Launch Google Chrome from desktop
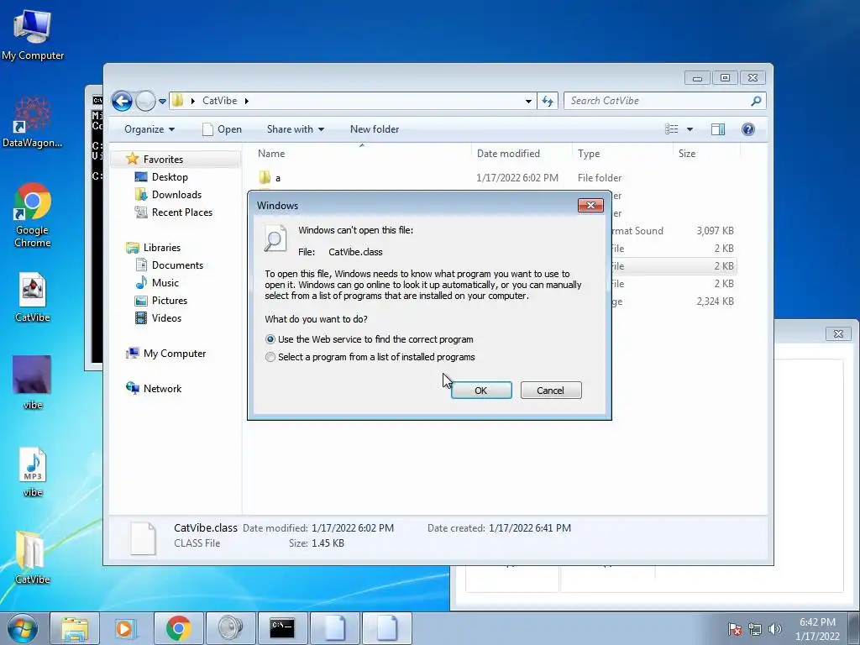860x645 pixels. point(33,215)
